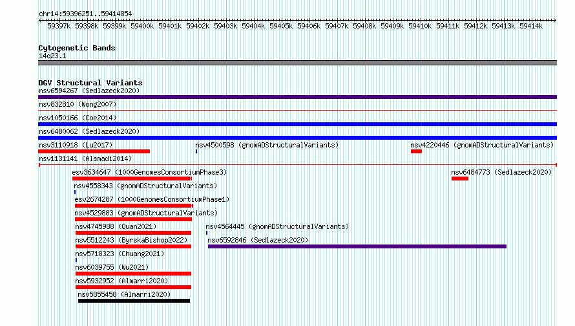The image size is (575, 326).
Task: Open nsv5512243 (ByrskaBishop2022) label
Action: pyautogui.click(x=131, y=240)
